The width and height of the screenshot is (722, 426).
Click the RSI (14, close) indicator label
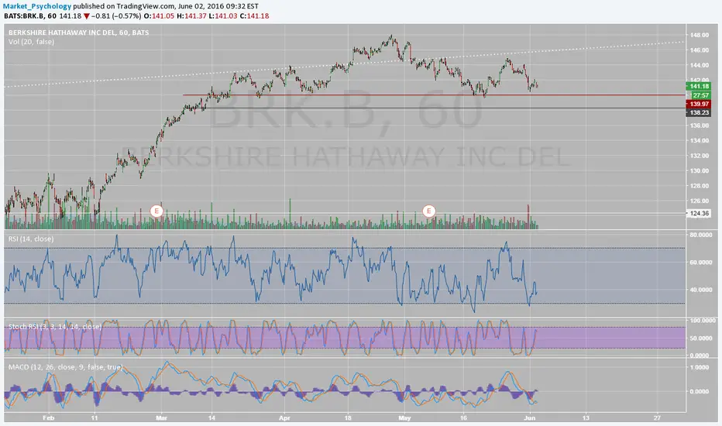(31, 239)
